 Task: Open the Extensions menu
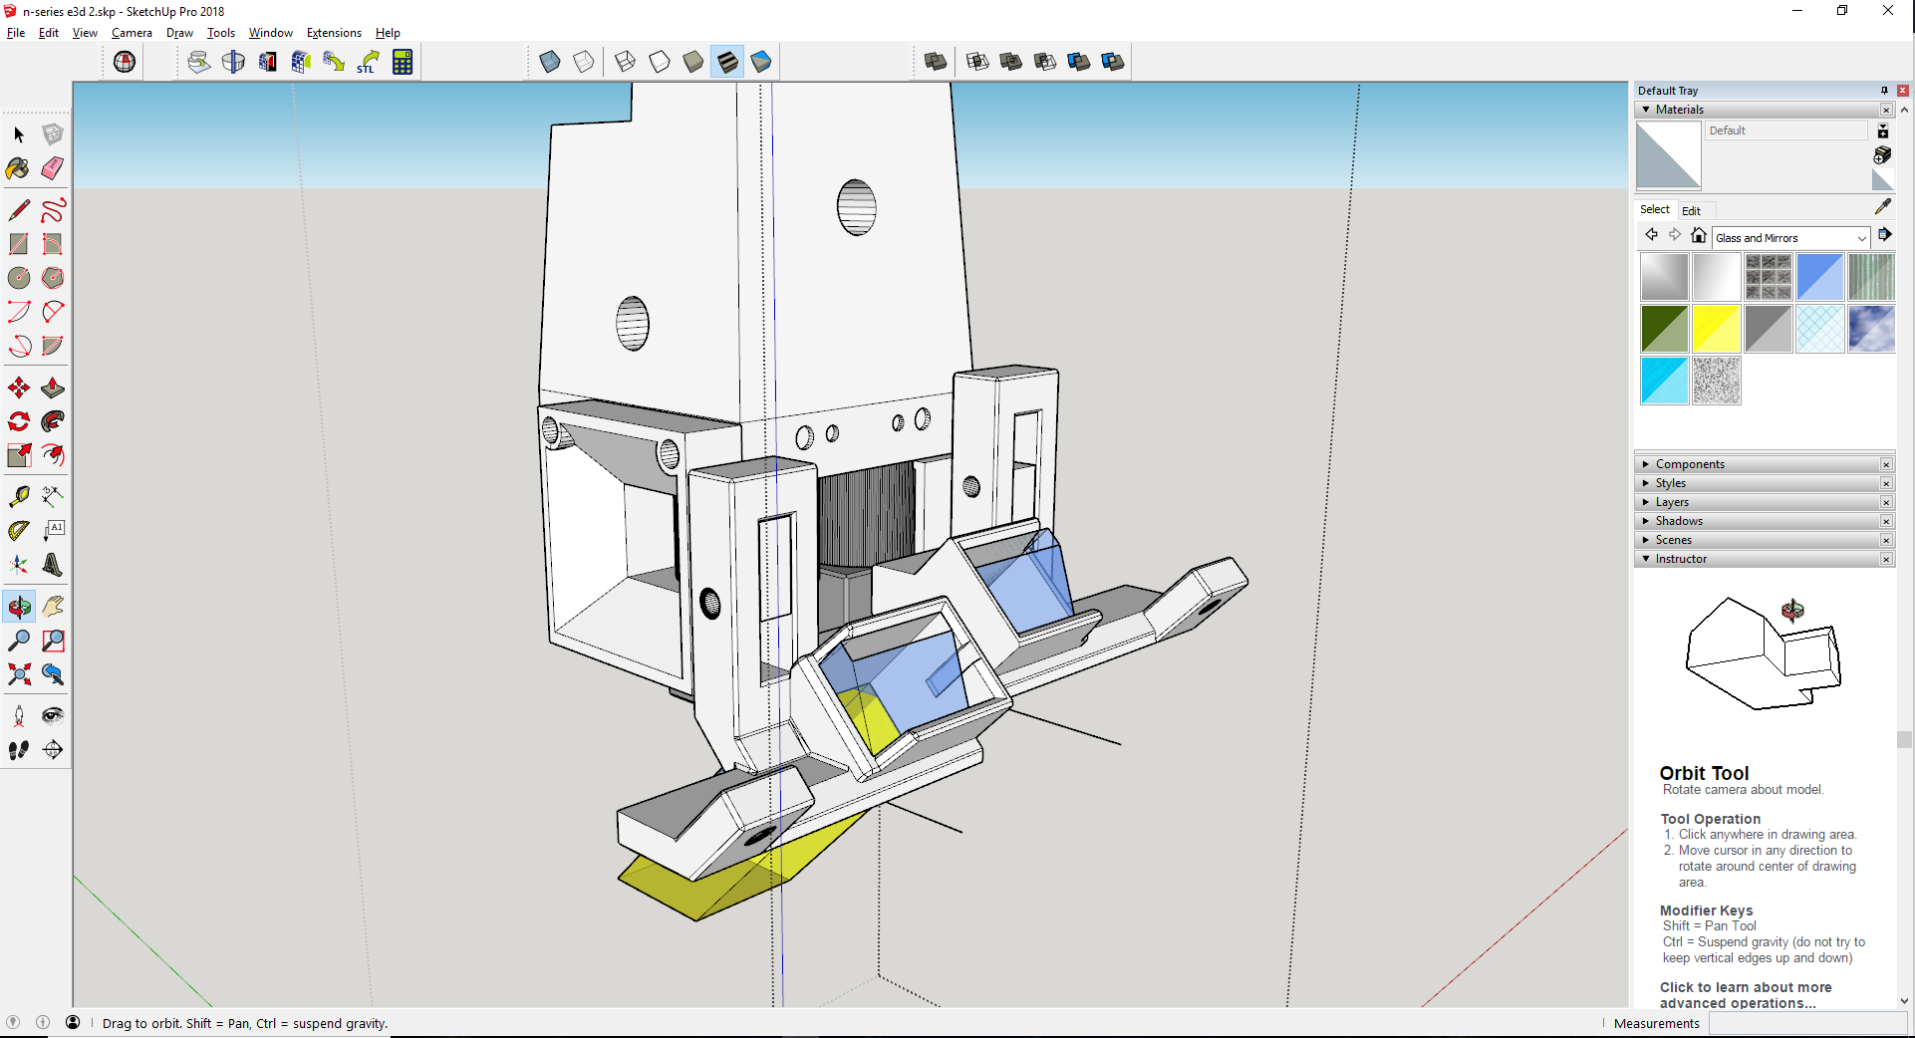(334, 33)
